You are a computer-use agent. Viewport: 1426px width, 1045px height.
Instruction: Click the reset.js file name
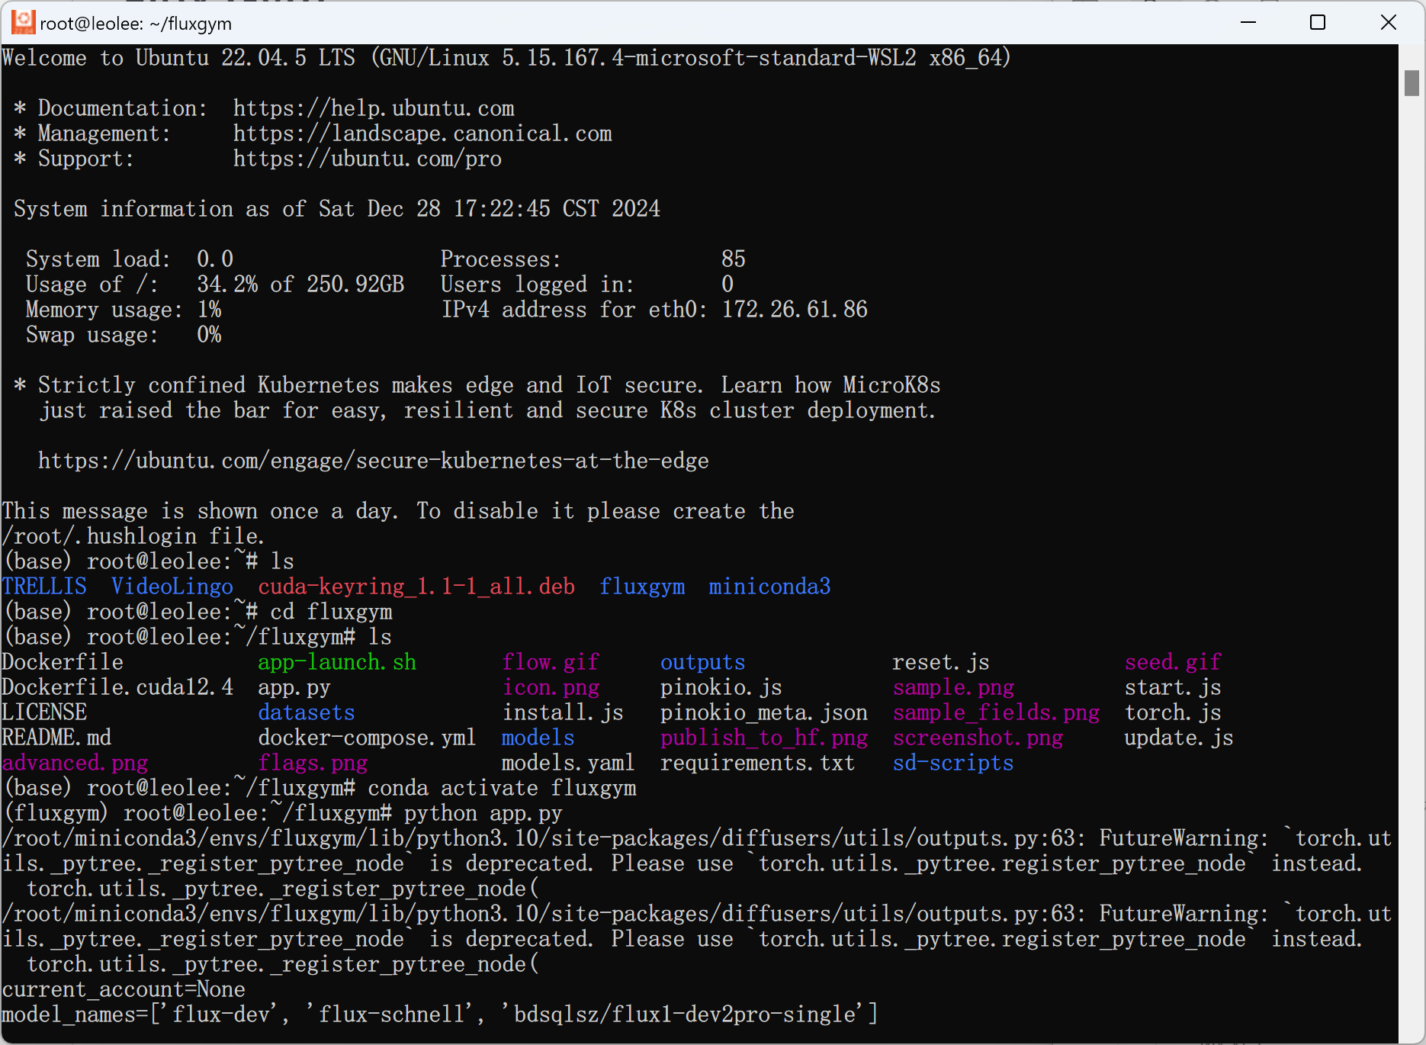[941, 662]
